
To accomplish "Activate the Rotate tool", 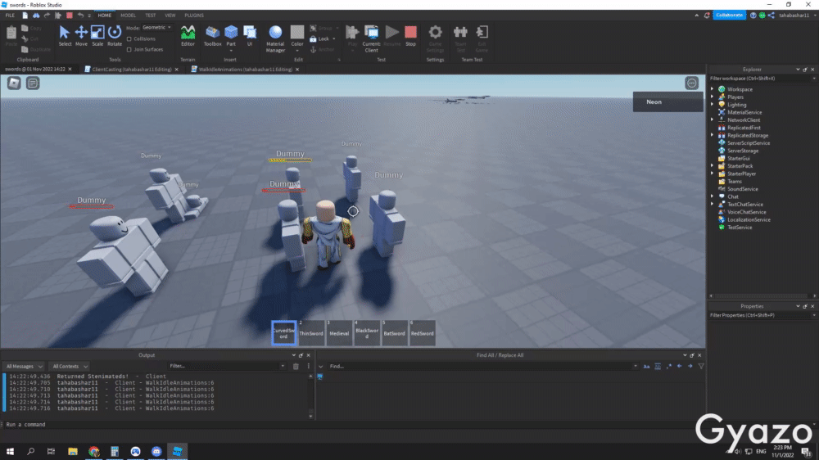I will (115, 36).
